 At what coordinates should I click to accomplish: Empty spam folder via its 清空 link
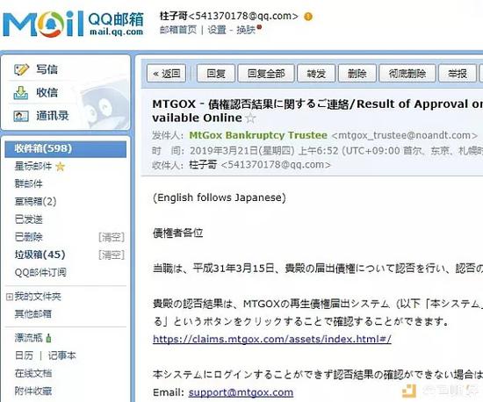tap(112, 255)
